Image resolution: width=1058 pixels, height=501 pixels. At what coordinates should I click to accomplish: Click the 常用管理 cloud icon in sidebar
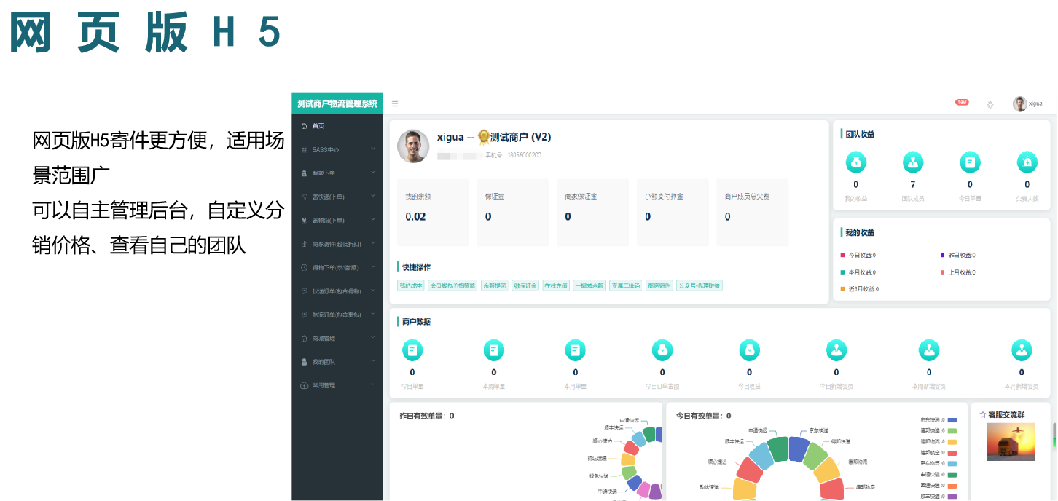[304, 385]
